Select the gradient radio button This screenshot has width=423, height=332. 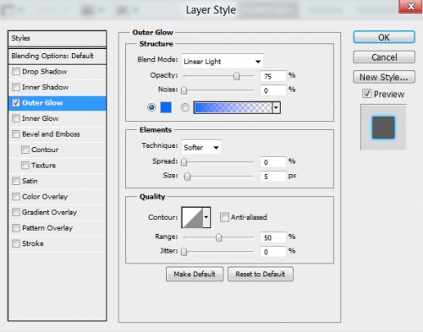tap(185, 107)
